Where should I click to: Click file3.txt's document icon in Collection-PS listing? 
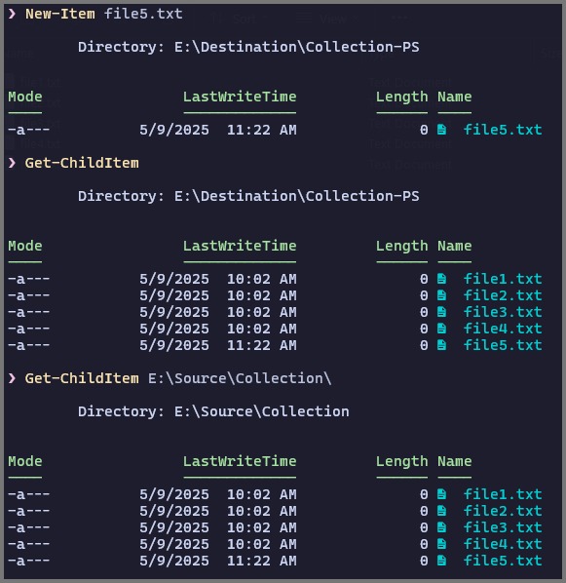coord(441,312)
